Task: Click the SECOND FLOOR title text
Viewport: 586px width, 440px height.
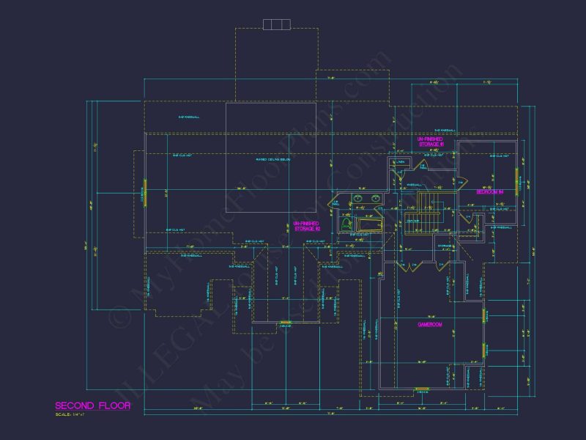Action: (x=93, y=406)
